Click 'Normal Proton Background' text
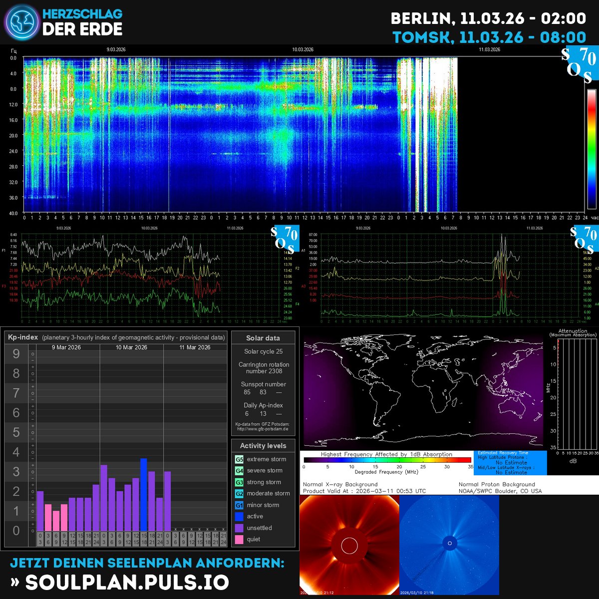This screenshot has height=599, width=599. (x=497, y=485)
